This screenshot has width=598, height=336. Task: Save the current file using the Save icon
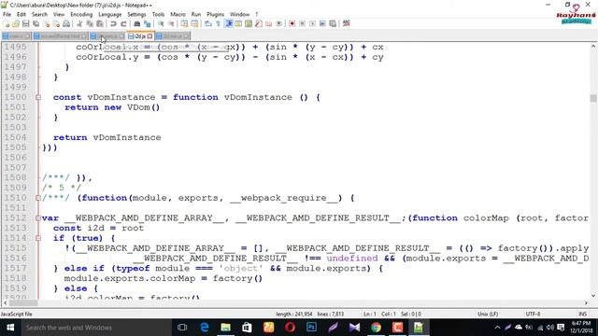coord(26,23)
